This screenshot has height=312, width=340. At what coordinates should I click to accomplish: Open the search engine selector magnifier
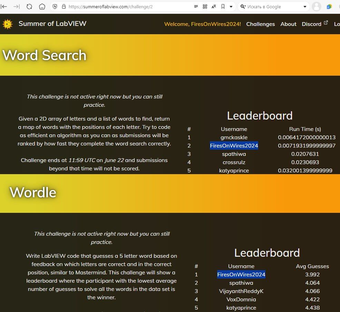tap(243, 7)
